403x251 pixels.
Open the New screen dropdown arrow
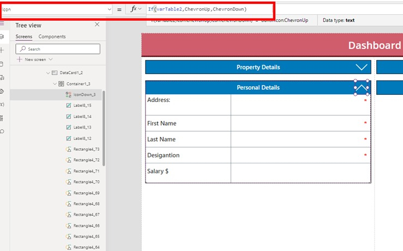coord(51,59)
